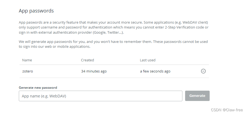Click the CSDN @Claw-free watermark

click(227, 110)
